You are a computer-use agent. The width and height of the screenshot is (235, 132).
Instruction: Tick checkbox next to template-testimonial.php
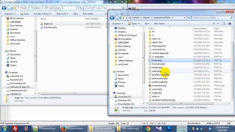click(x=150, y=100)
